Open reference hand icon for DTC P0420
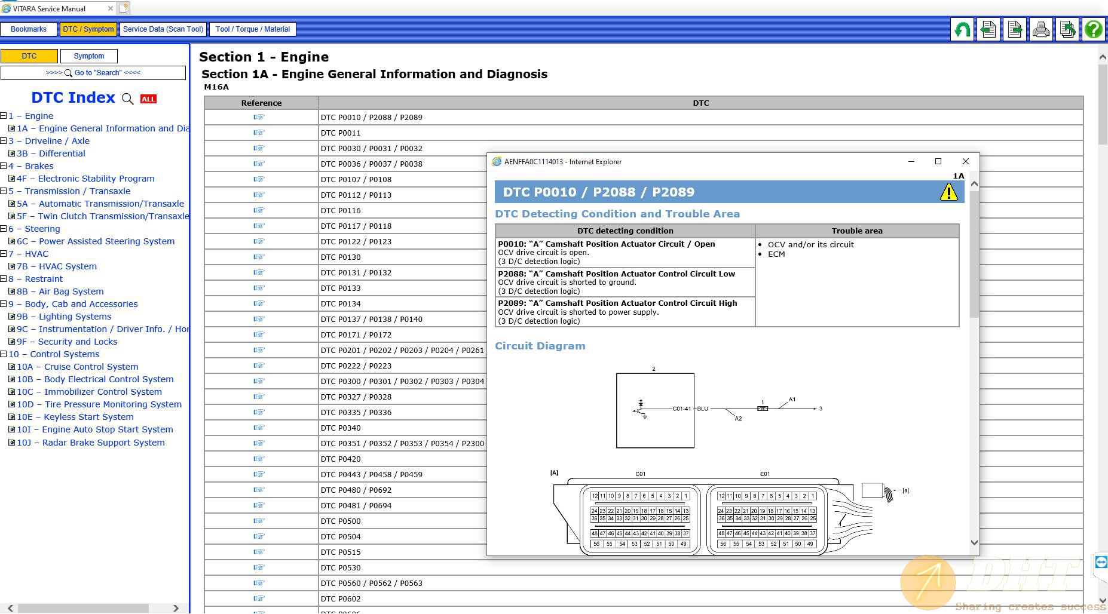The height and width of the screenshot is (614, 1108). point(259,459)
